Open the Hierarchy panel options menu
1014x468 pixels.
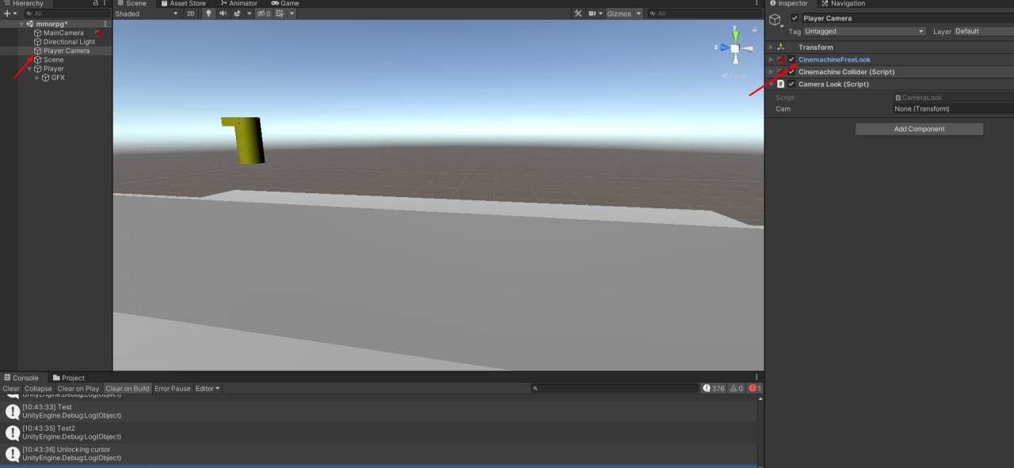tap(105, 3)
